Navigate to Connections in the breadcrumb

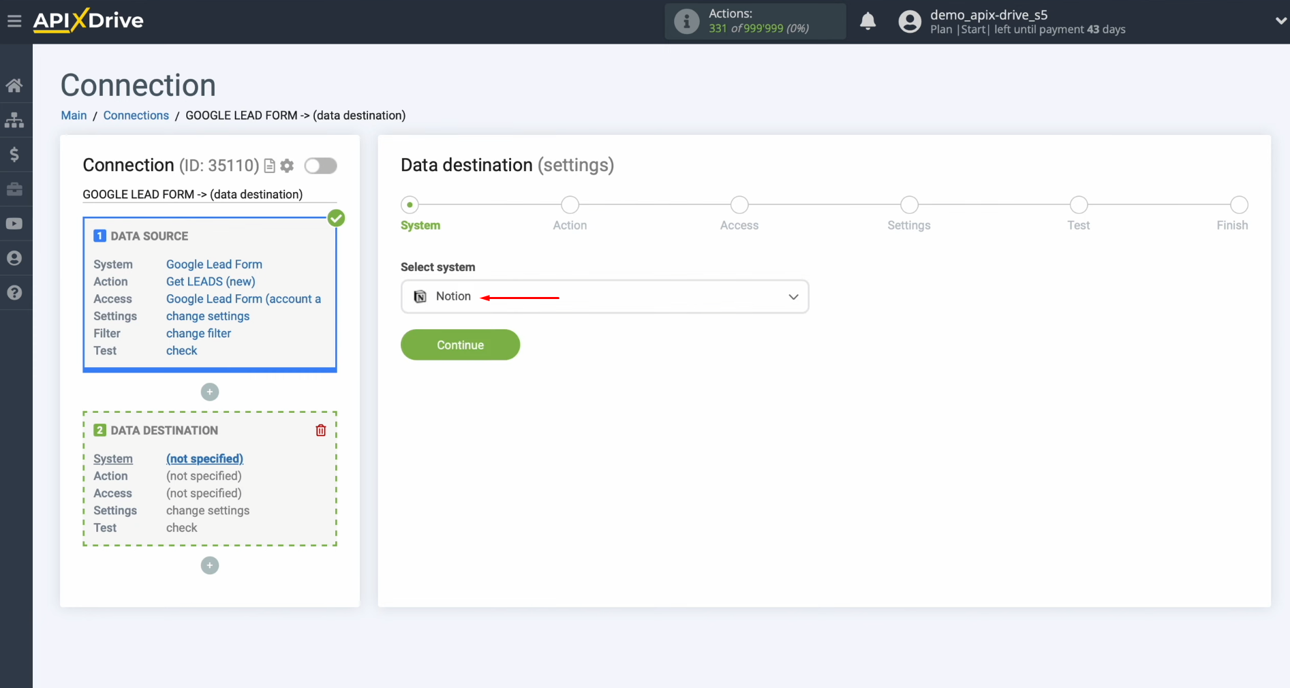point(136,115)
